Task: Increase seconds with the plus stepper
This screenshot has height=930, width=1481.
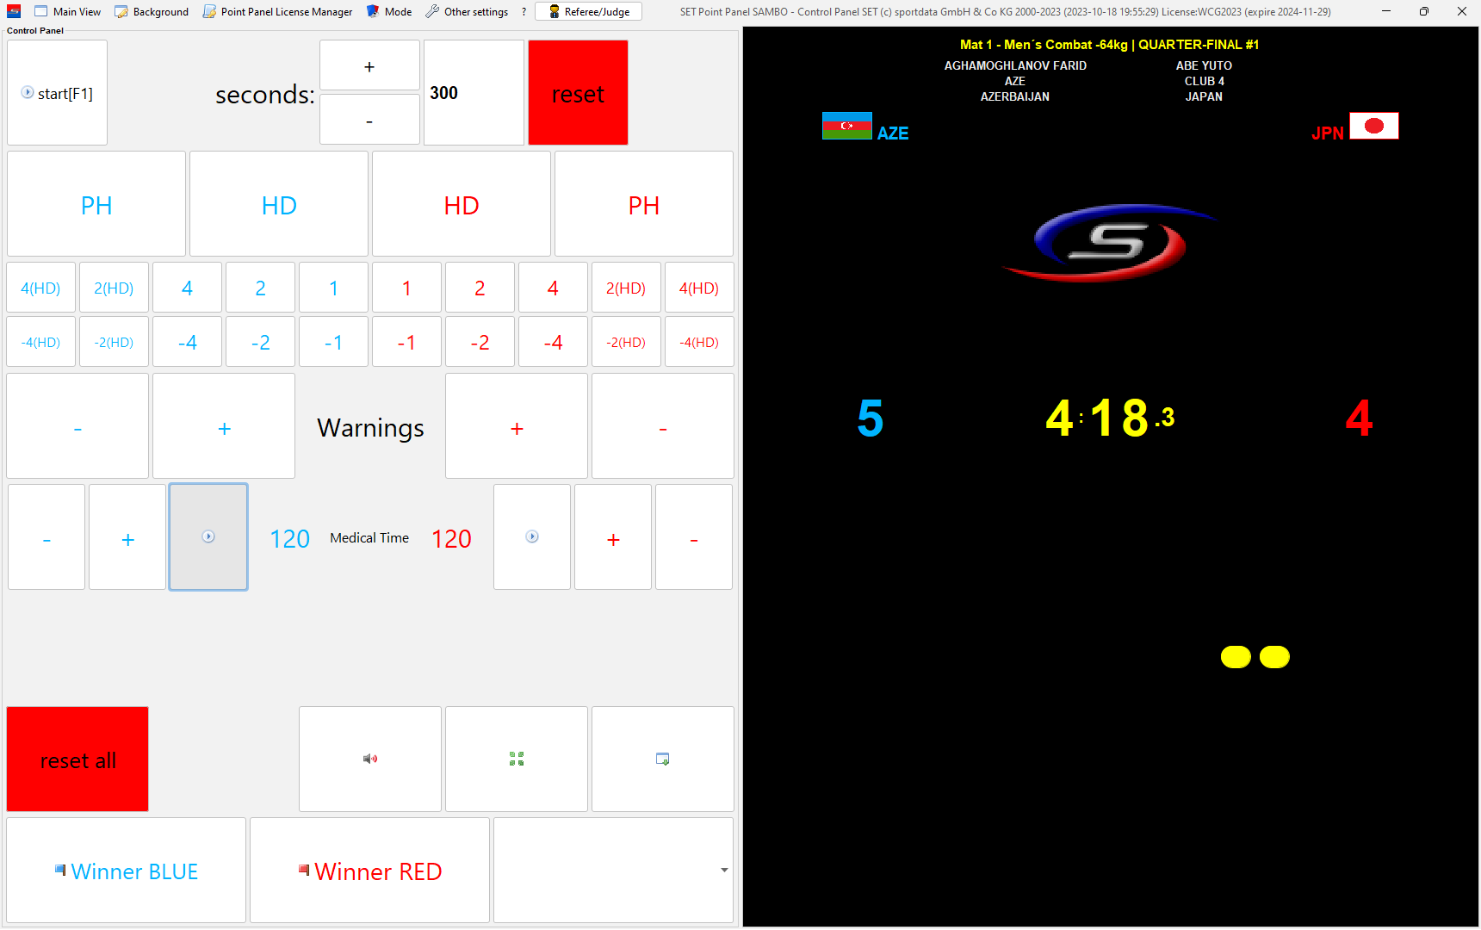Action: coord(369,66)
